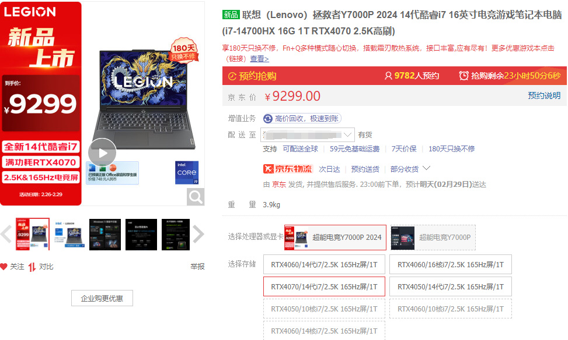Select RTX4070/14代i7/2.5K 165Hz屏/1T
568x340 pixels.
[x=324, y=287]
